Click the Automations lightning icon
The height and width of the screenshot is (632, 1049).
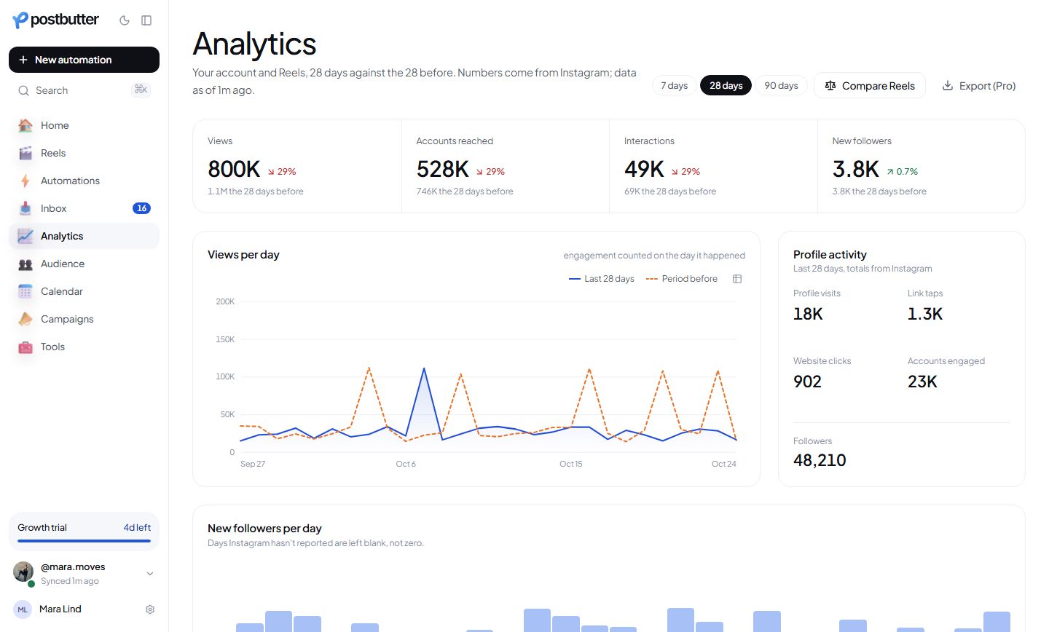click(25, 181)
